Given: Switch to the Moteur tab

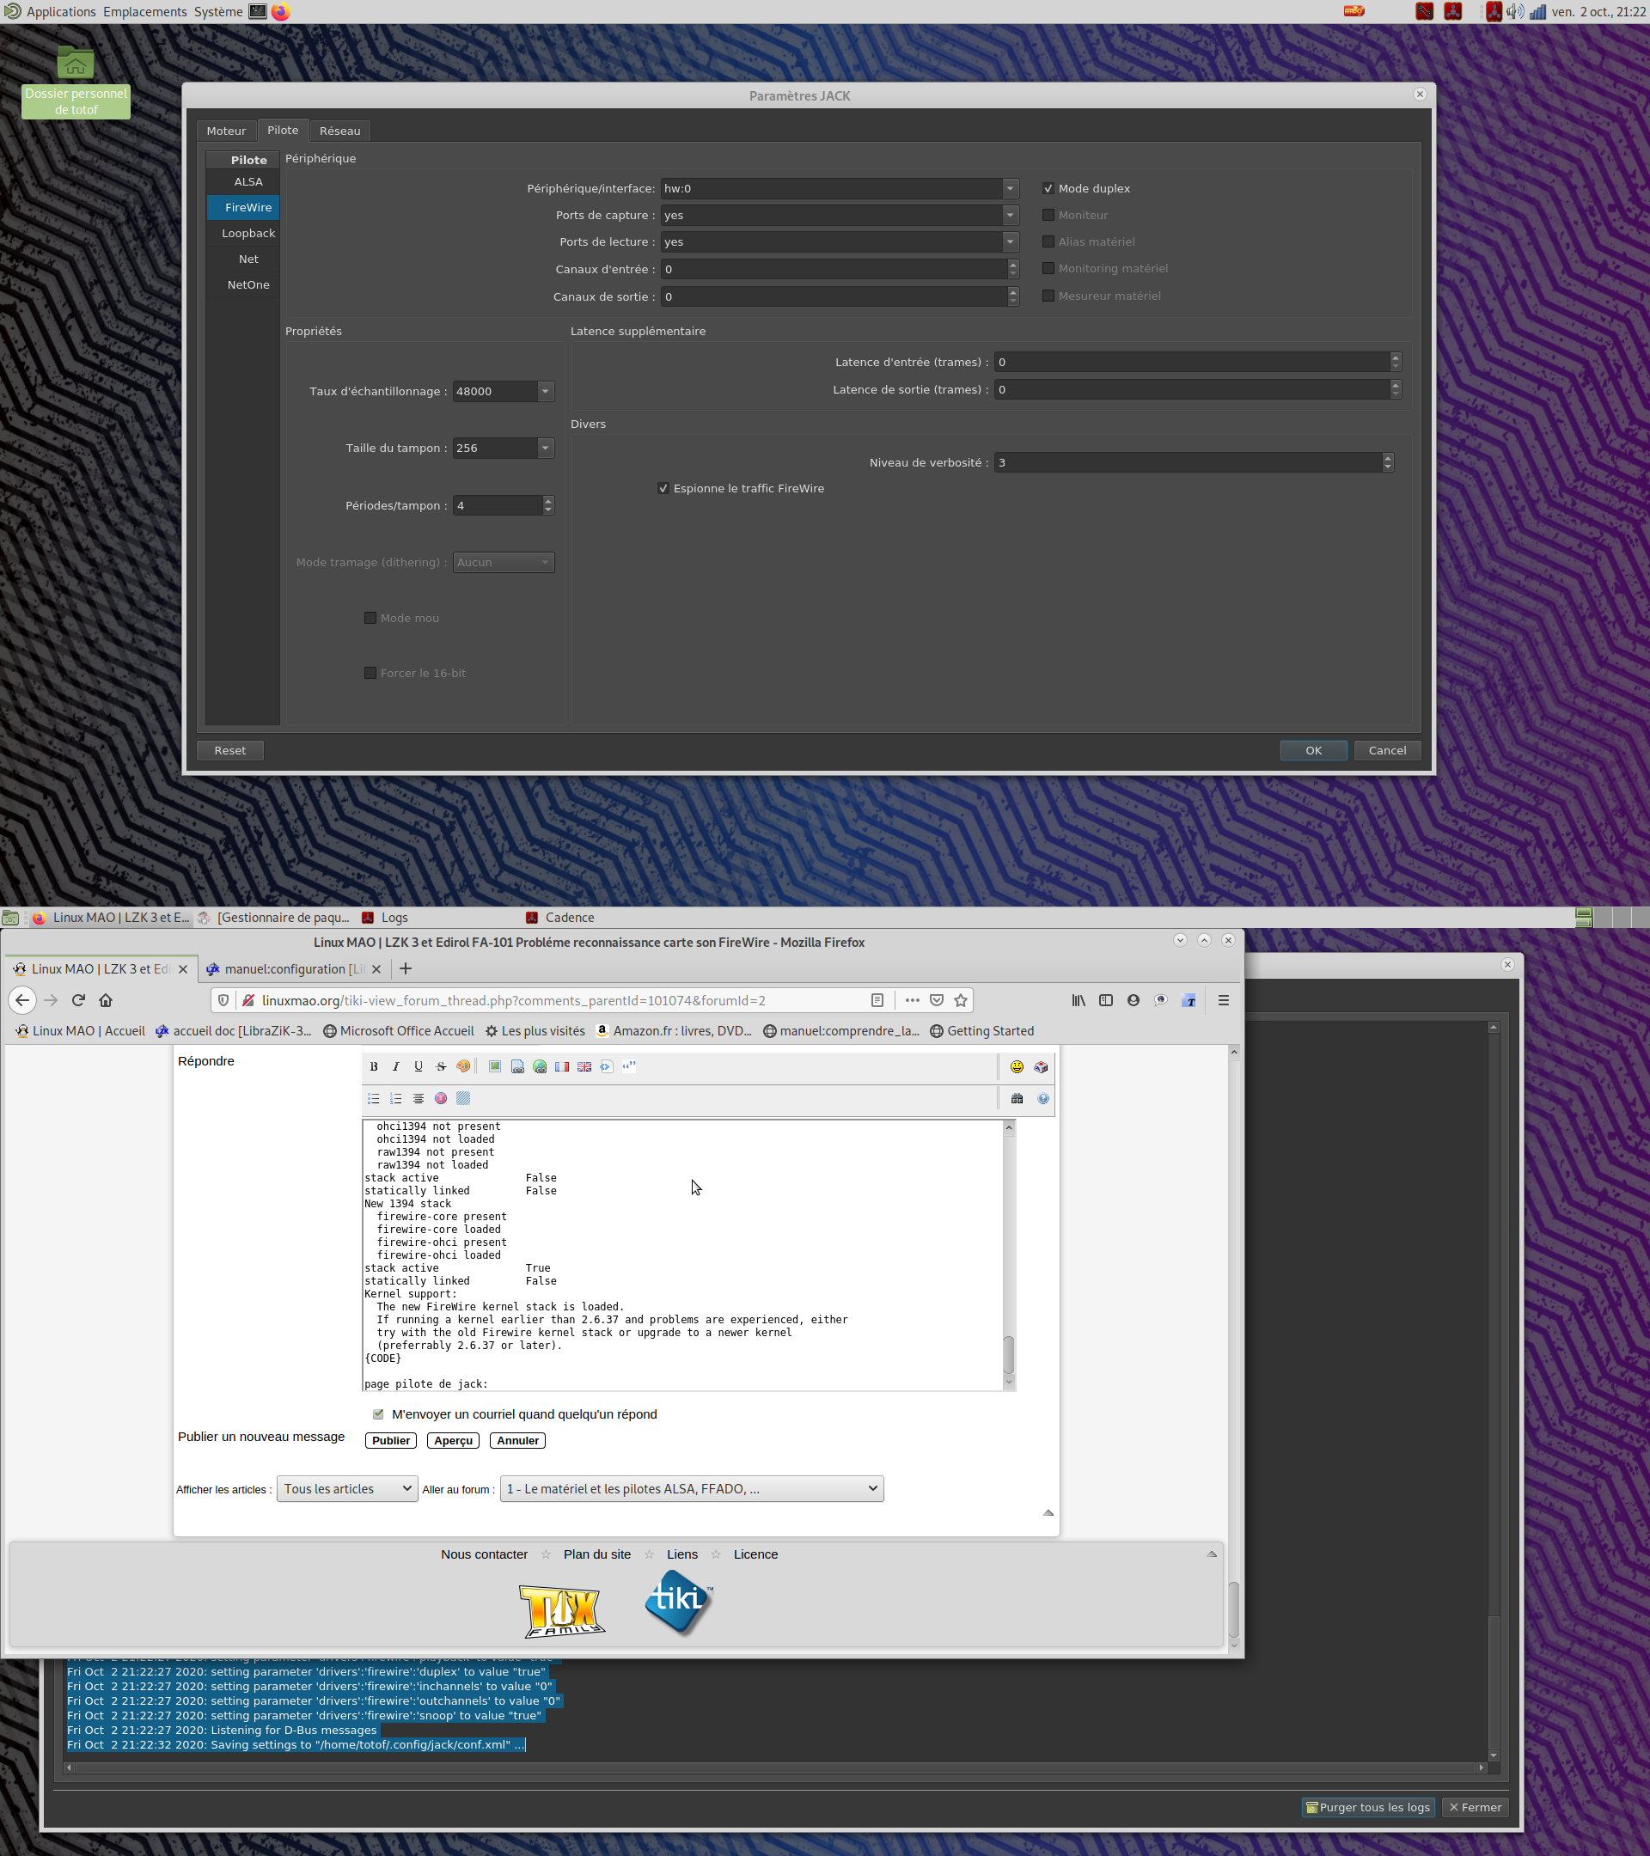Looking at the screenshot, I should click(226, 131).
